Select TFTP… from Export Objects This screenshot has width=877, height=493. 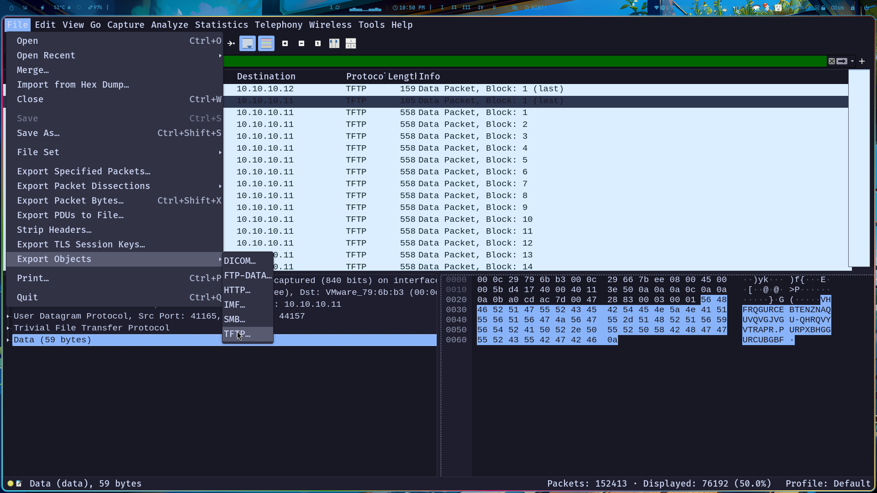[x=248, y=334]
